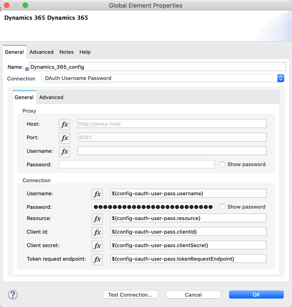Check Show password for proxy password
Screen dimensions: 292x307
click(222, 164)
